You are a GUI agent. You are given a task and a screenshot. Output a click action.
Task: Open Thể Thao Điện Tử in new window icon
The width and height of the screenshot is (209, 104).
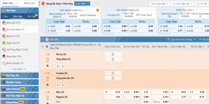tap(36, 95)
